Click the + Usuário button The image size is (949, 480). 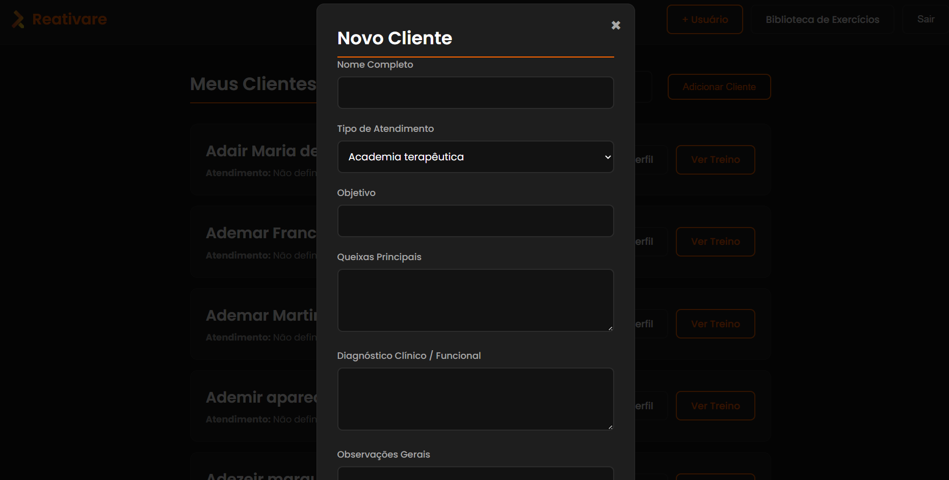point(705,19)
